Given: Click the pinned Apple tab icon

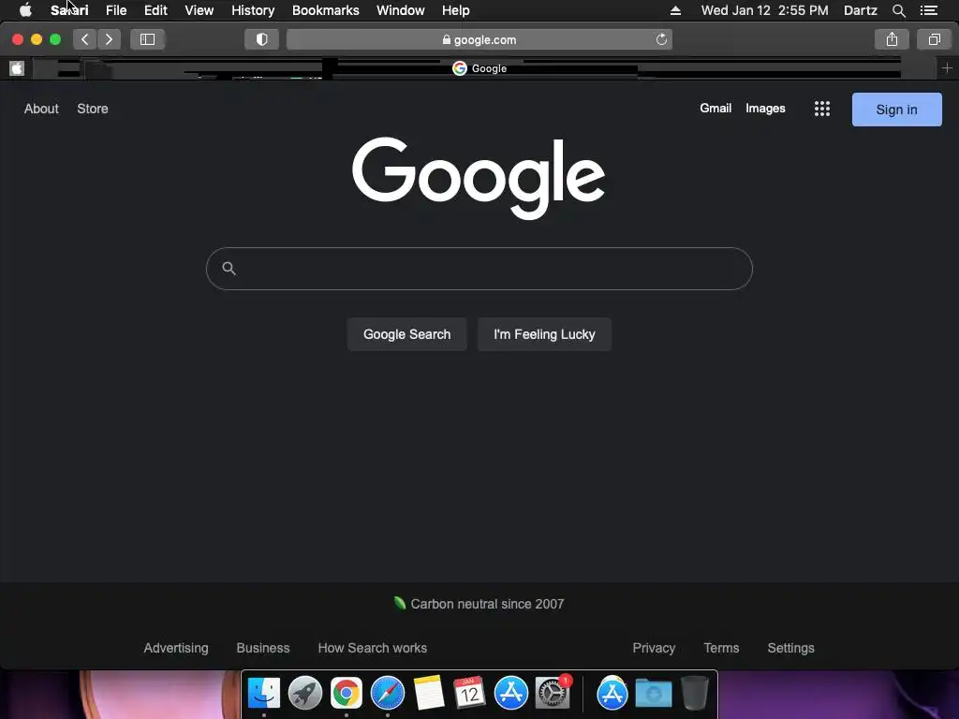Looking at the screenshot, I should [x=17, y=68].
